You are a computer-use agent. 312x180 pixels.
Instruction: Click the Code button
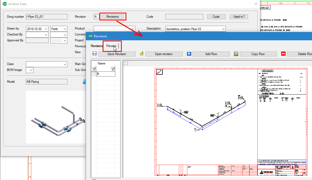tap(216, 16)
